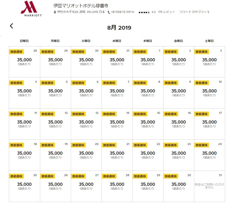Viewport: 231px width, 207px height.
Task: Click the 火曜日 column header
Action: coord(86,41)
